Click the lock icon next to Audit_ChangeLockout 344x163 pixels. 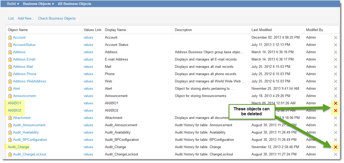[10, 154]
